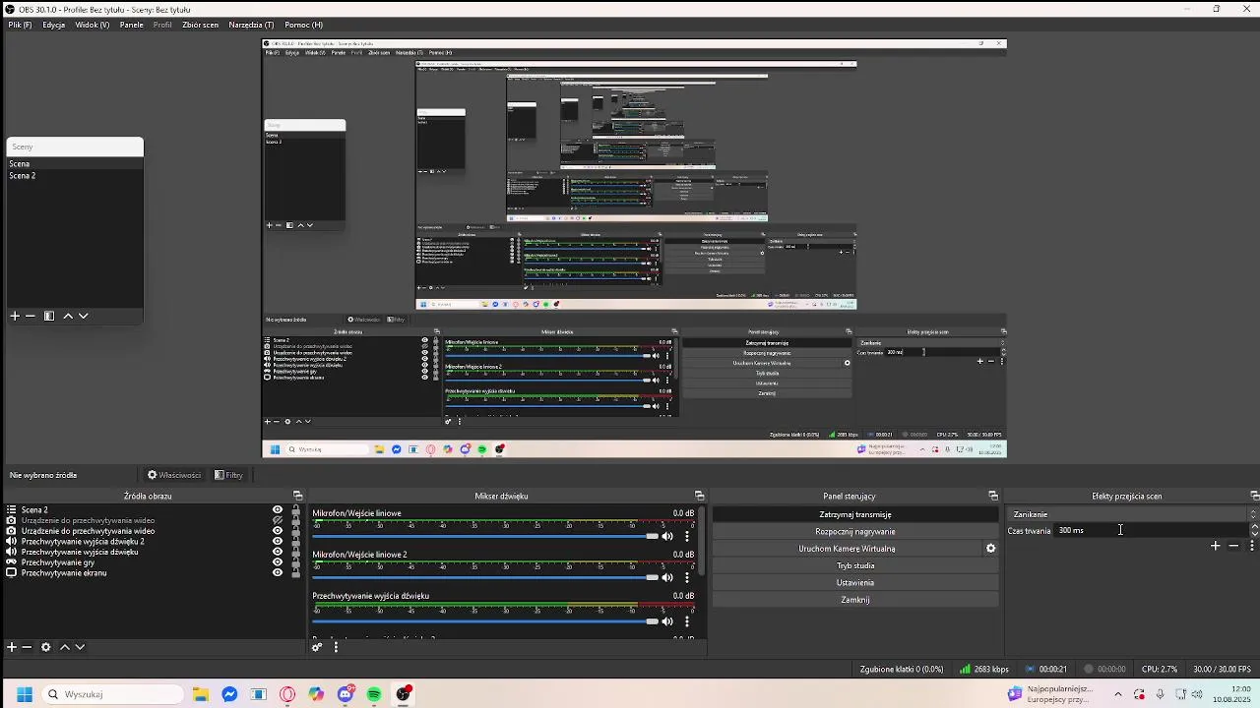This screenshot has height=708, width=1260.
Task: Adjust Przechwytywanie wyjścia dźwięku volume slider
Action: pos(485,620)
